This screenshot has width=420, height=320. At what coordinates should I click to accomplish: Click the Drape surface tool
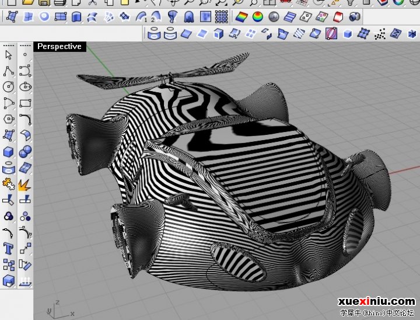[x=189, y=16]
